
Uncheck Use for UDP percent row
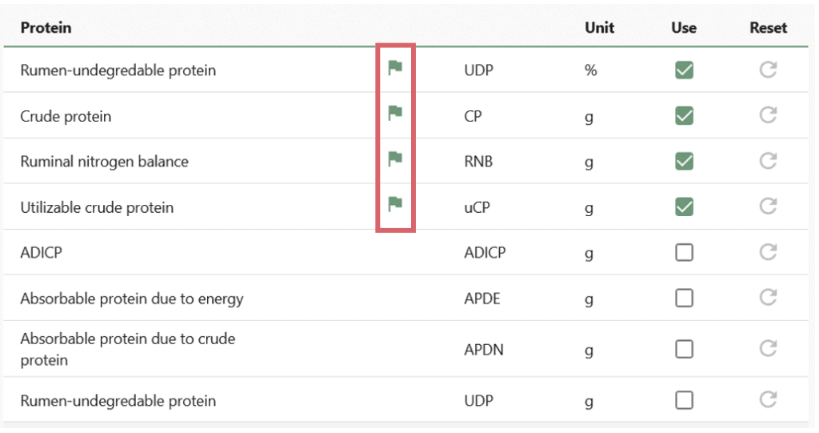pos(685,70)
